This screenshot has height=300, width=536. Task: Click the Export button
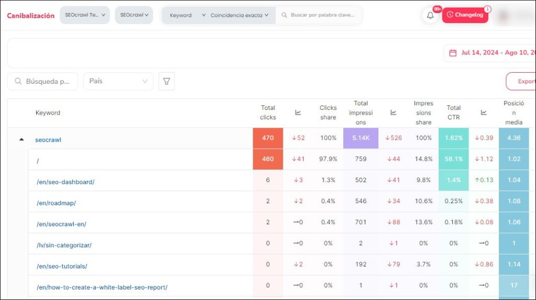(521, 82)
